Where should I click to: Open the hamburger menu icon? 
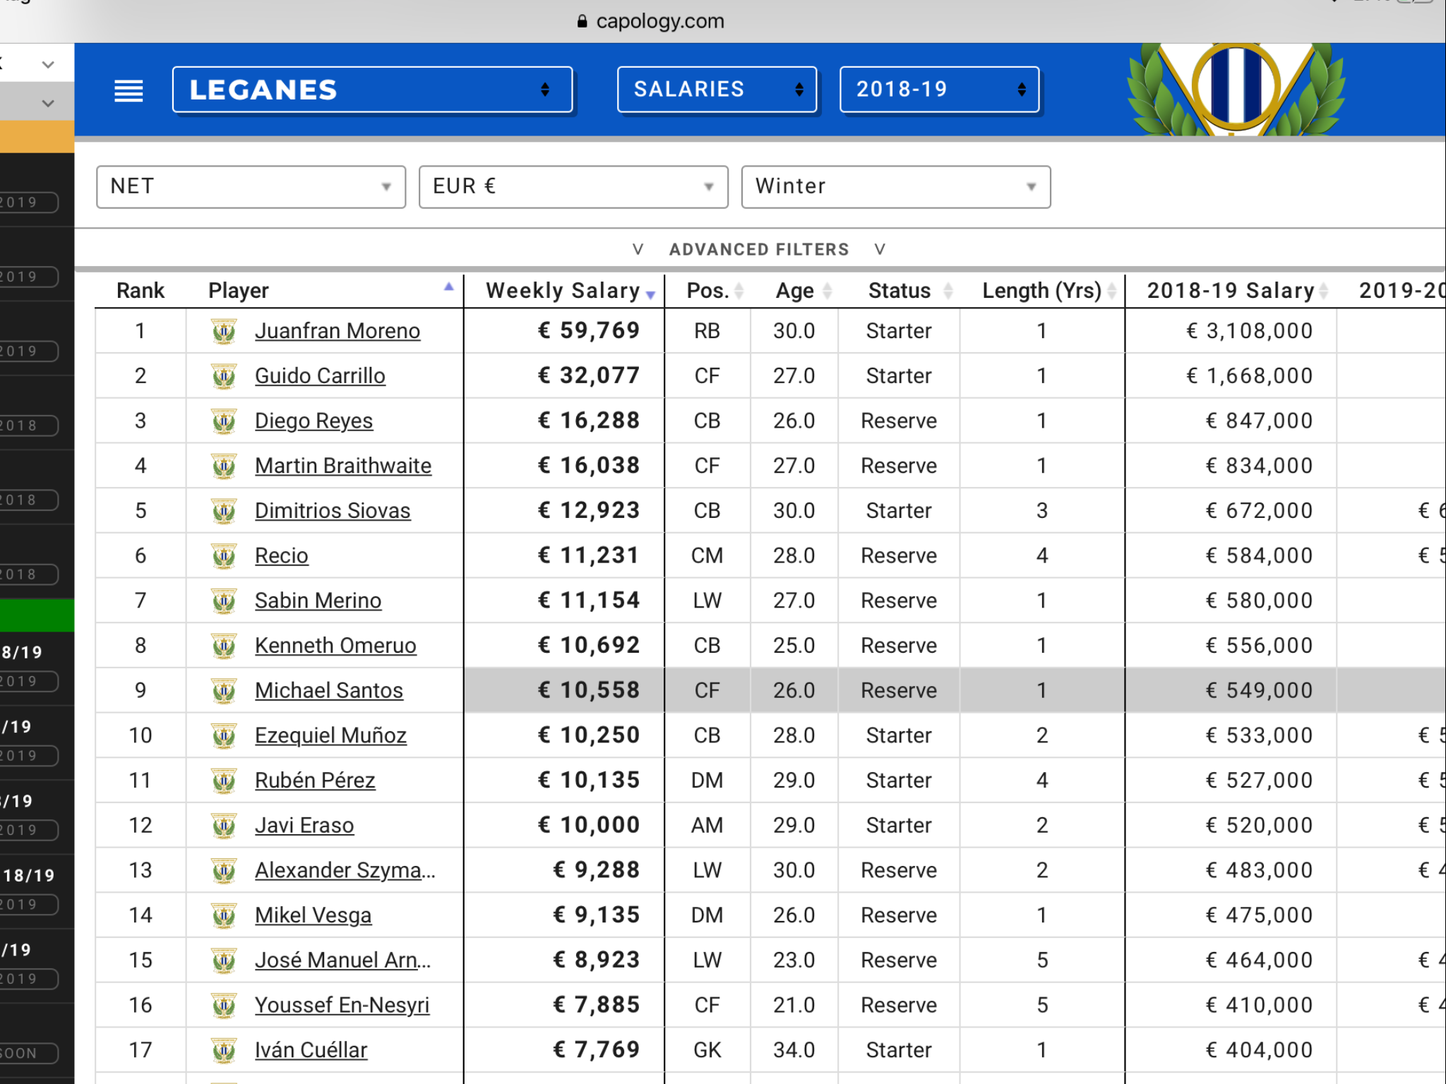coord(129,90)
